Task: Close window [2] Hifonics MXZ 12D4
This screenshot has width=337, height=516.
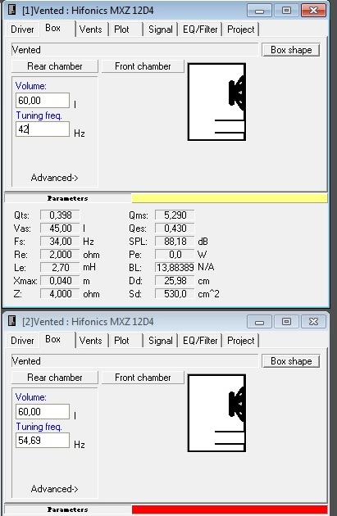Action: (x=313, y=322)
